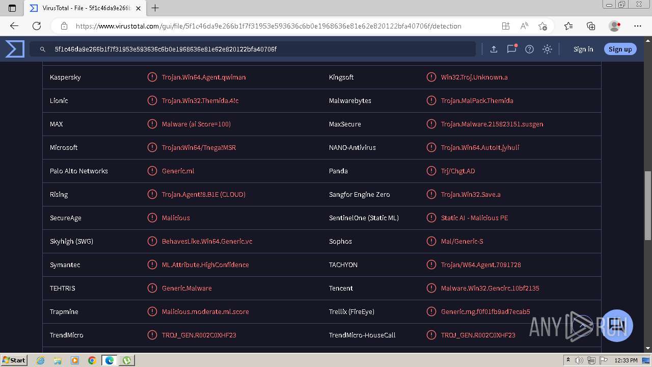The image size is (652, 367).
Task: Select the Generic.ml result for Palo Alto
Action: [178, 171]
